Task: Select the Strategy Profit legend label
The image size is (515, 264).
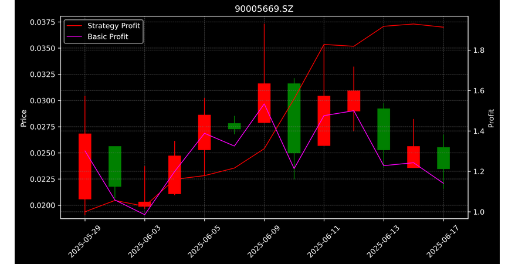Action: (x=114, y=26)
